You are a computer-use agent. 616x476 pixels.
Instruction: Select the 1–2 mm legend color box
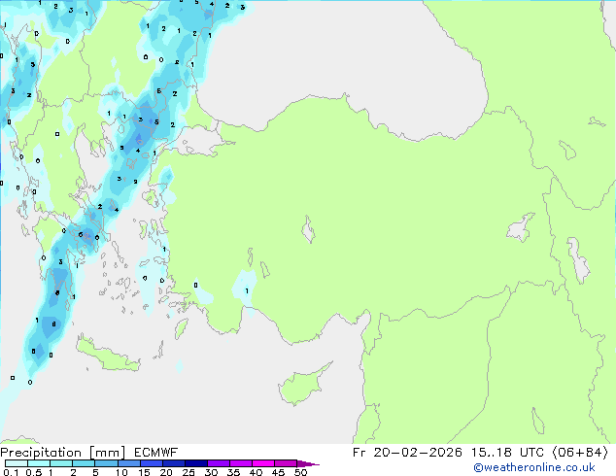[x=61, y=463]
